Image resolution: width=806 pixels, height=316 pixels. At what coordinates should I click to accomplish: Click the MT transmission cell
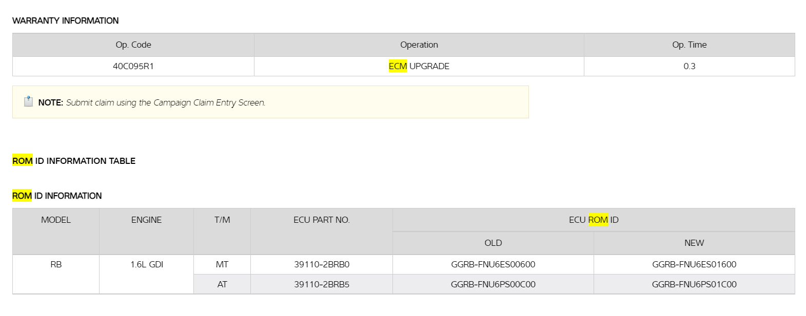click(222, 264)
